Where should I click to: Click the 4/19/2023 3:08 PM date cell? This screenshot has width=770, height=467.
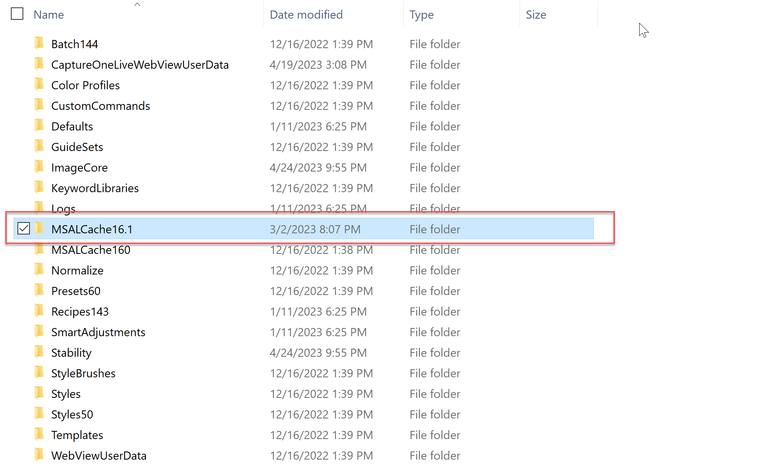tap(318, 65)
